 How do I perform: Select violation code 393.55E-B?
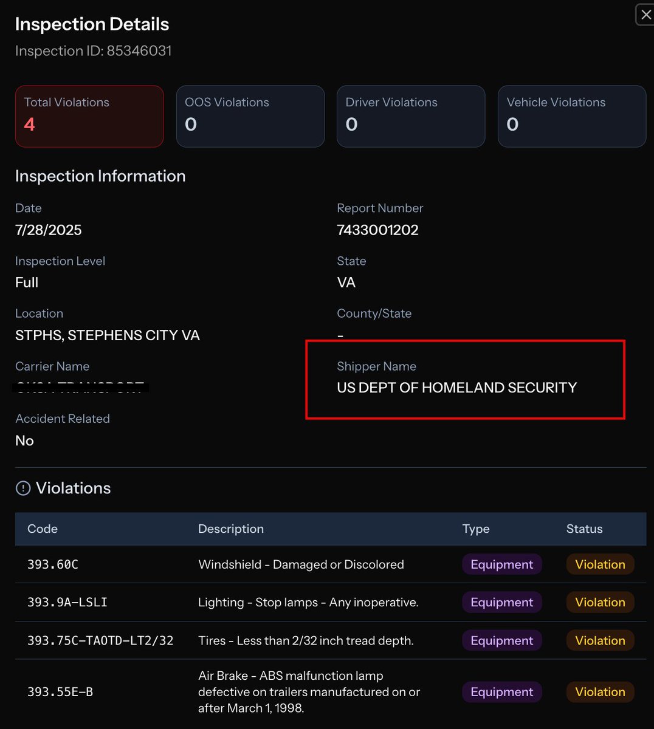point(60,692)
